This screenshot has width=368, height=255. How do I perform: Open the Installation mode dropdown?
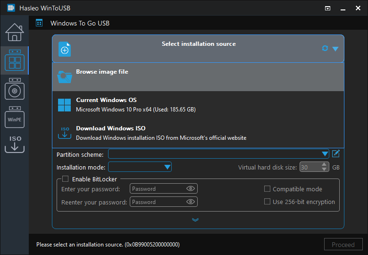[140, 167]
